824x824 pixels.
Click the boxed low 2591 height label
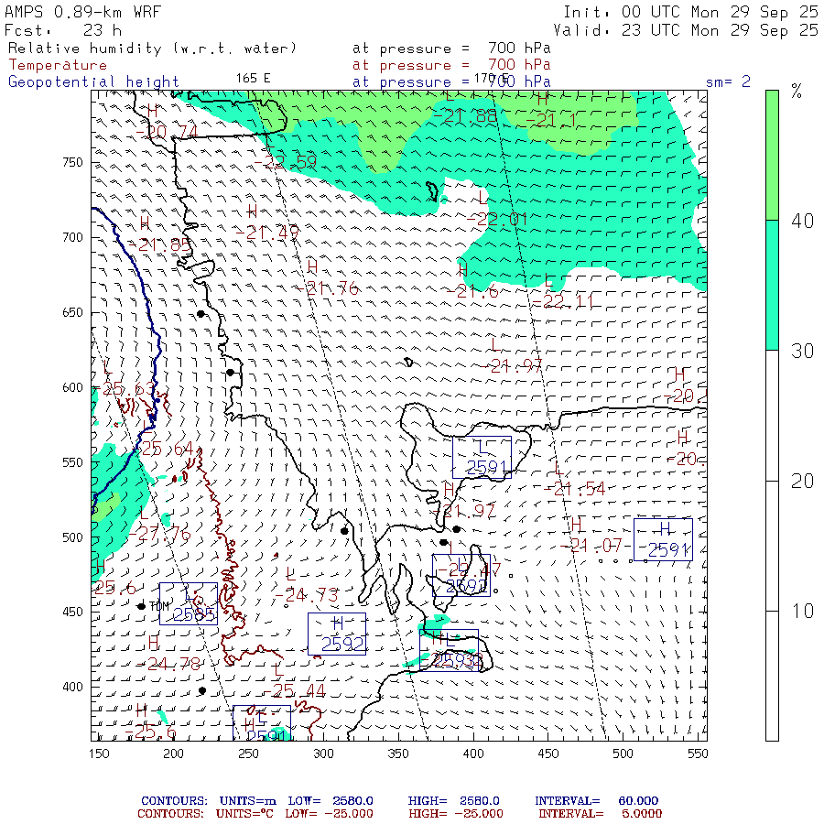(481, 459)
